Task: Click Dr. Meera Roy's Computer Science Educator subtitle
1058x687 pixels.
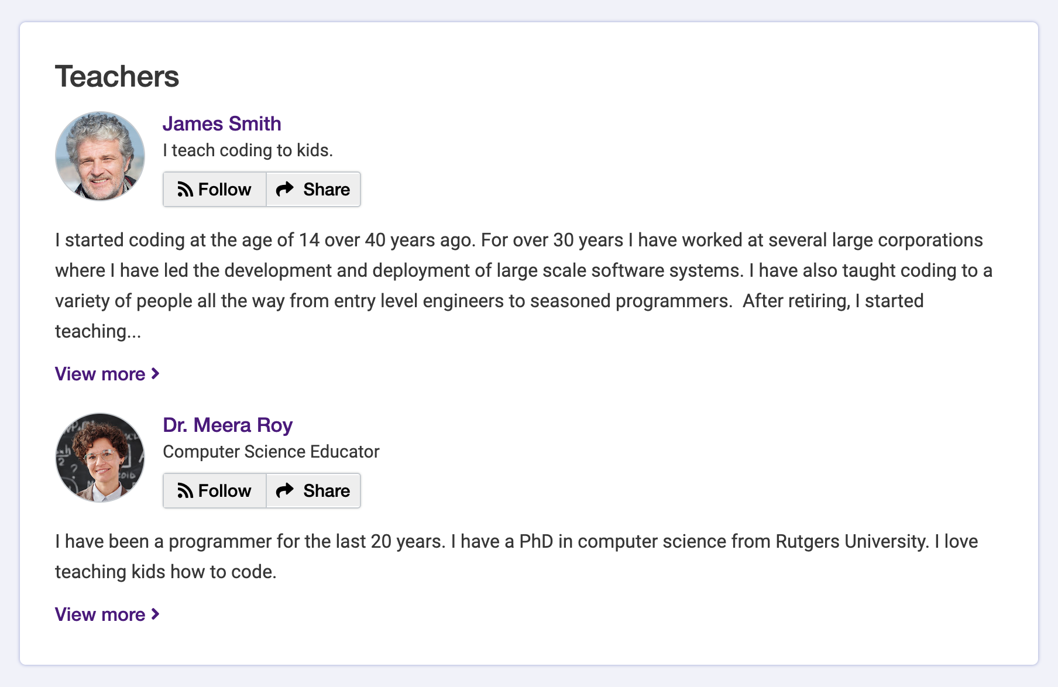Action: [x=271, y=451]
